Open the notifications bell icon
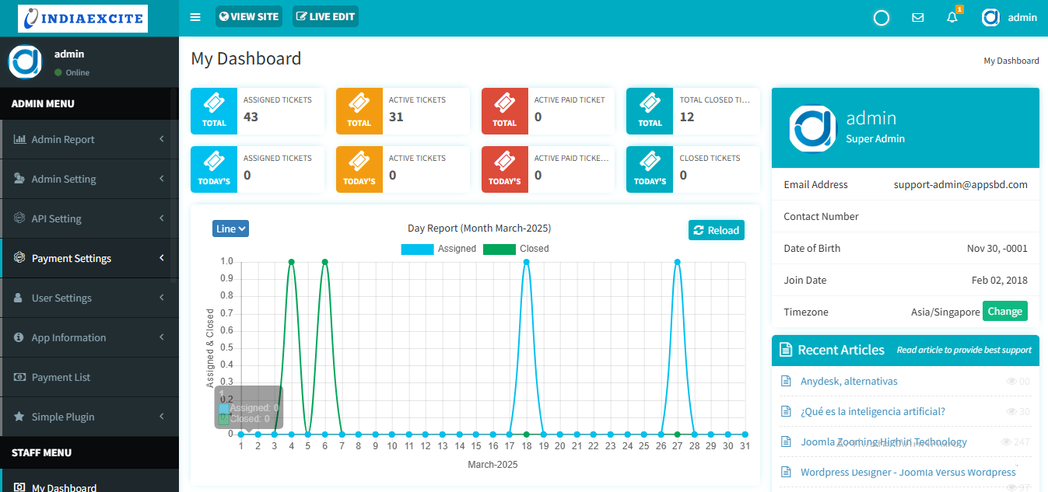The image size is (1048, 492). [x=952, y=17]
